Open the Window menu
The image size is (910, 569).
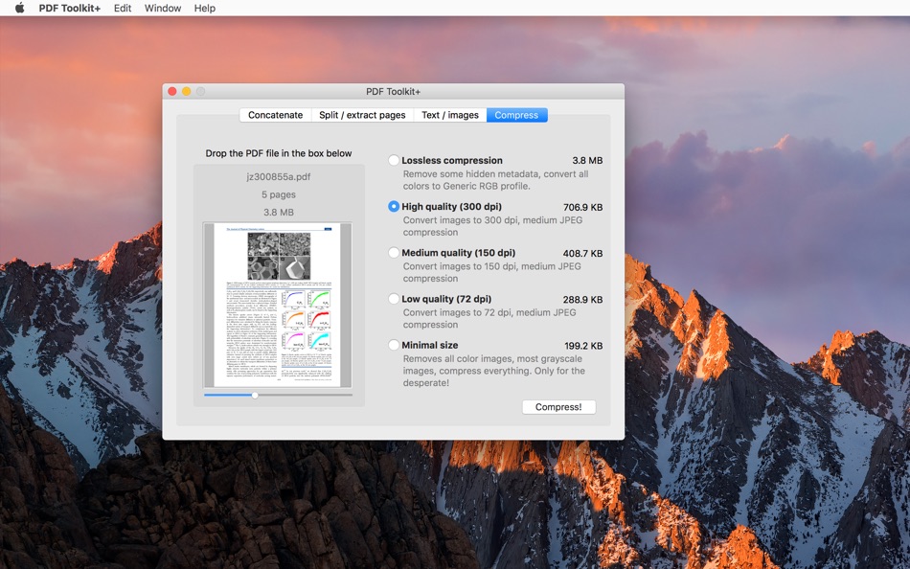click(163, 8)
